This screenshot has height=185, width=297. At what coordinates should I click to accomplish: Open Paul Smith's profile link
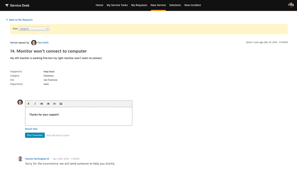[43, 43]
